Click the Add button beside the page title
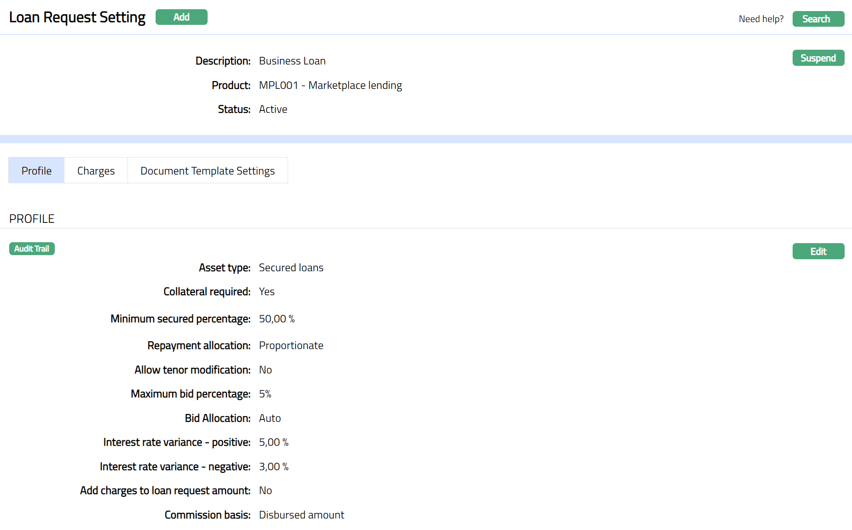The width and height of the screenshot is (852, 530). (181, 17)
